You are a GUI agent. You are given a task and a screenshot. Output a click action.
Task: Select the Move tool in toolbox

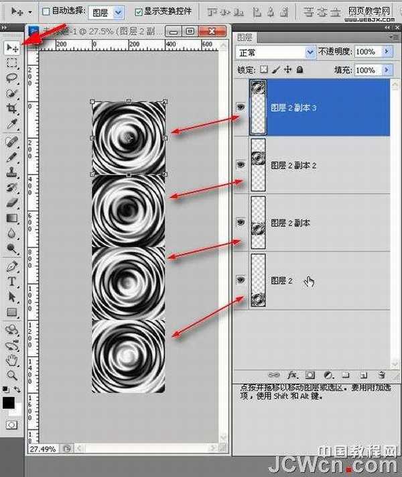point(12,48)
